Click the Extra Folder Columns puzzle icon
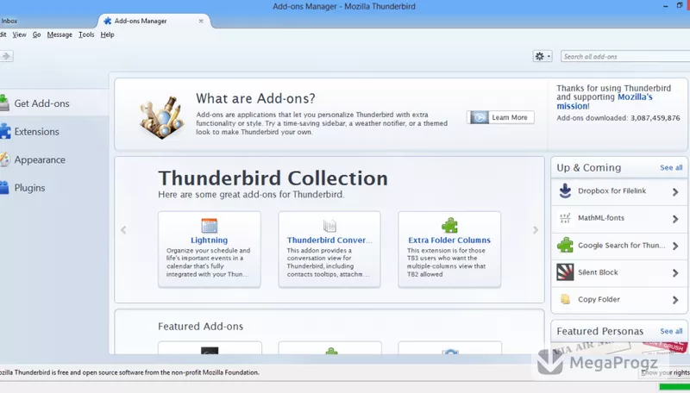Image resolution: width=690 pixels, height=393 pixels. click(449, 226)
